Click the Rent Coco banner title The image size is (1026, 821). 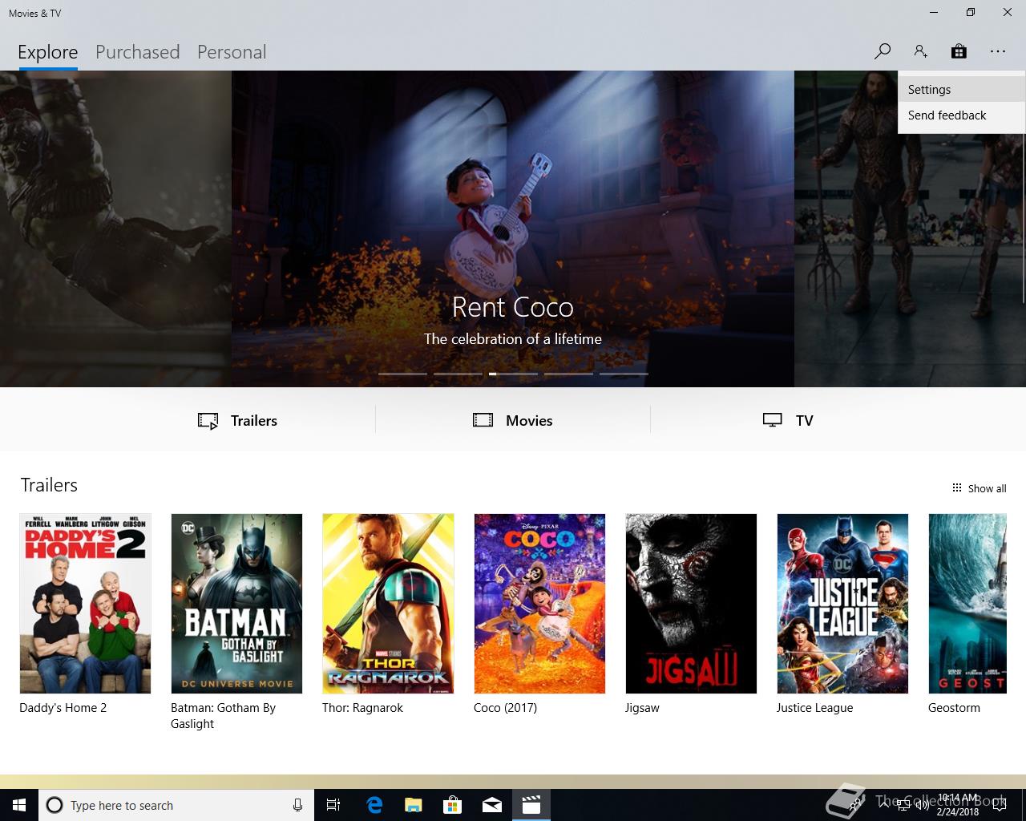pos(513,307)
